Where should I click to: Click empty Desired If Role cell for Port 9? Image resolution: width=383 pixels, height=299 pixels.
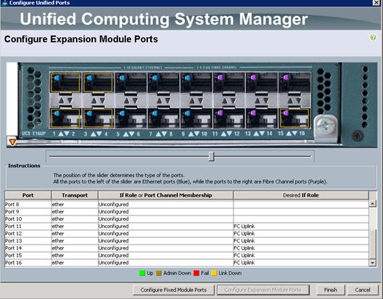pos(301,211)
